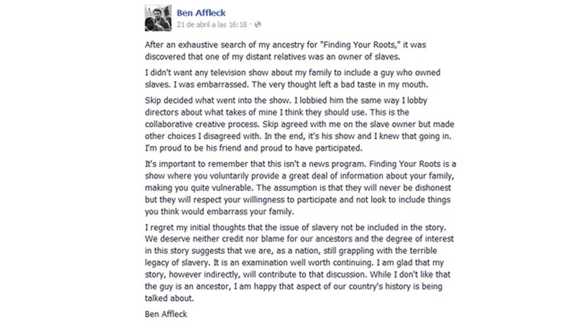Click the globe public-audience icon
The image size is (582, 327).
point(259,24)
